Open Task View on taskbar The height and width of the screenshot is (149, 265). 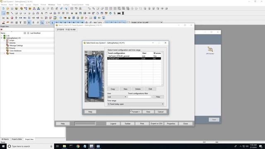click(58, 146)
